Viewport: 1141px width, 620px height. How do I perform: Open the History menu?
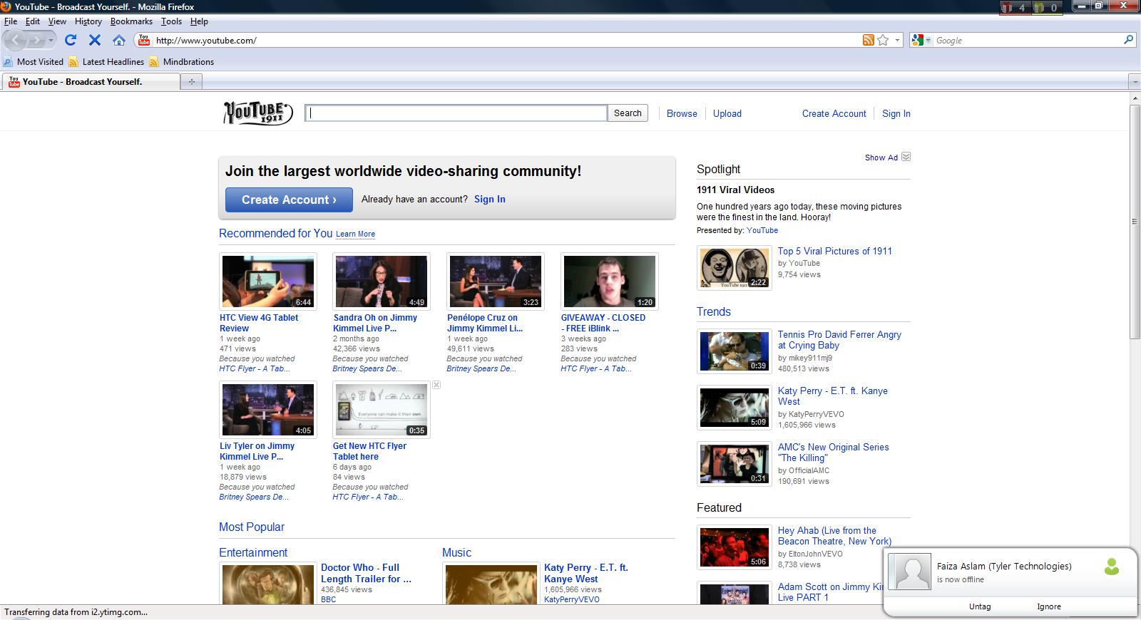click(x=88, y=21)
